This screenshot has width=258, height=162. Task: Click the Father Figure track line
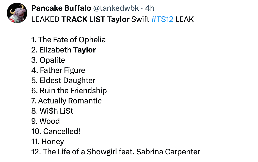tap(58, 70)
